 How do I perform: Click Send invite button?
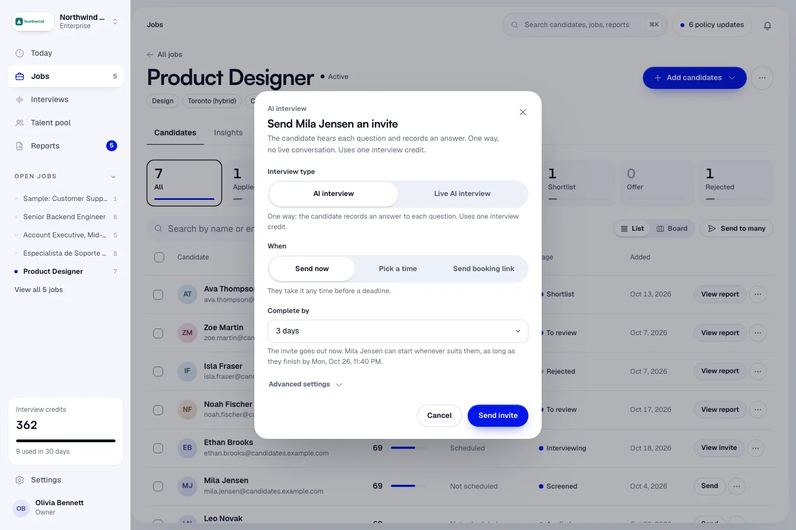tap(498, 416)
